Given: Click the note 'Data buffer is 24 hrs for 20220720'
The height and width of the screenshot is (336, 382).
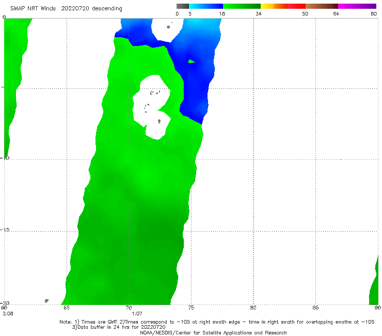Looking at the screenshot, I should (121, 327).
